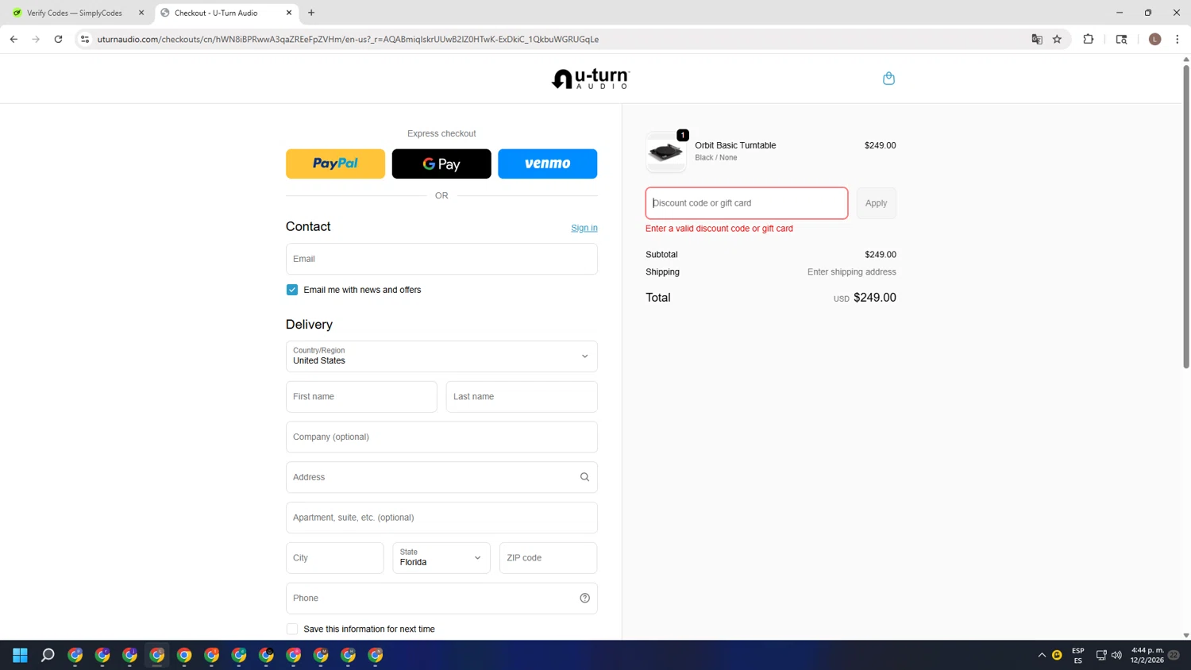Pay with the Google Pay button

pyautogui.click(x=441, y=164)
